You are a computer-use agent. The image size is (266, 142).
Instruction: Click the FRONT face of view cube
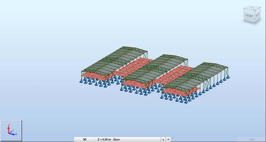[x=249, y=16]
